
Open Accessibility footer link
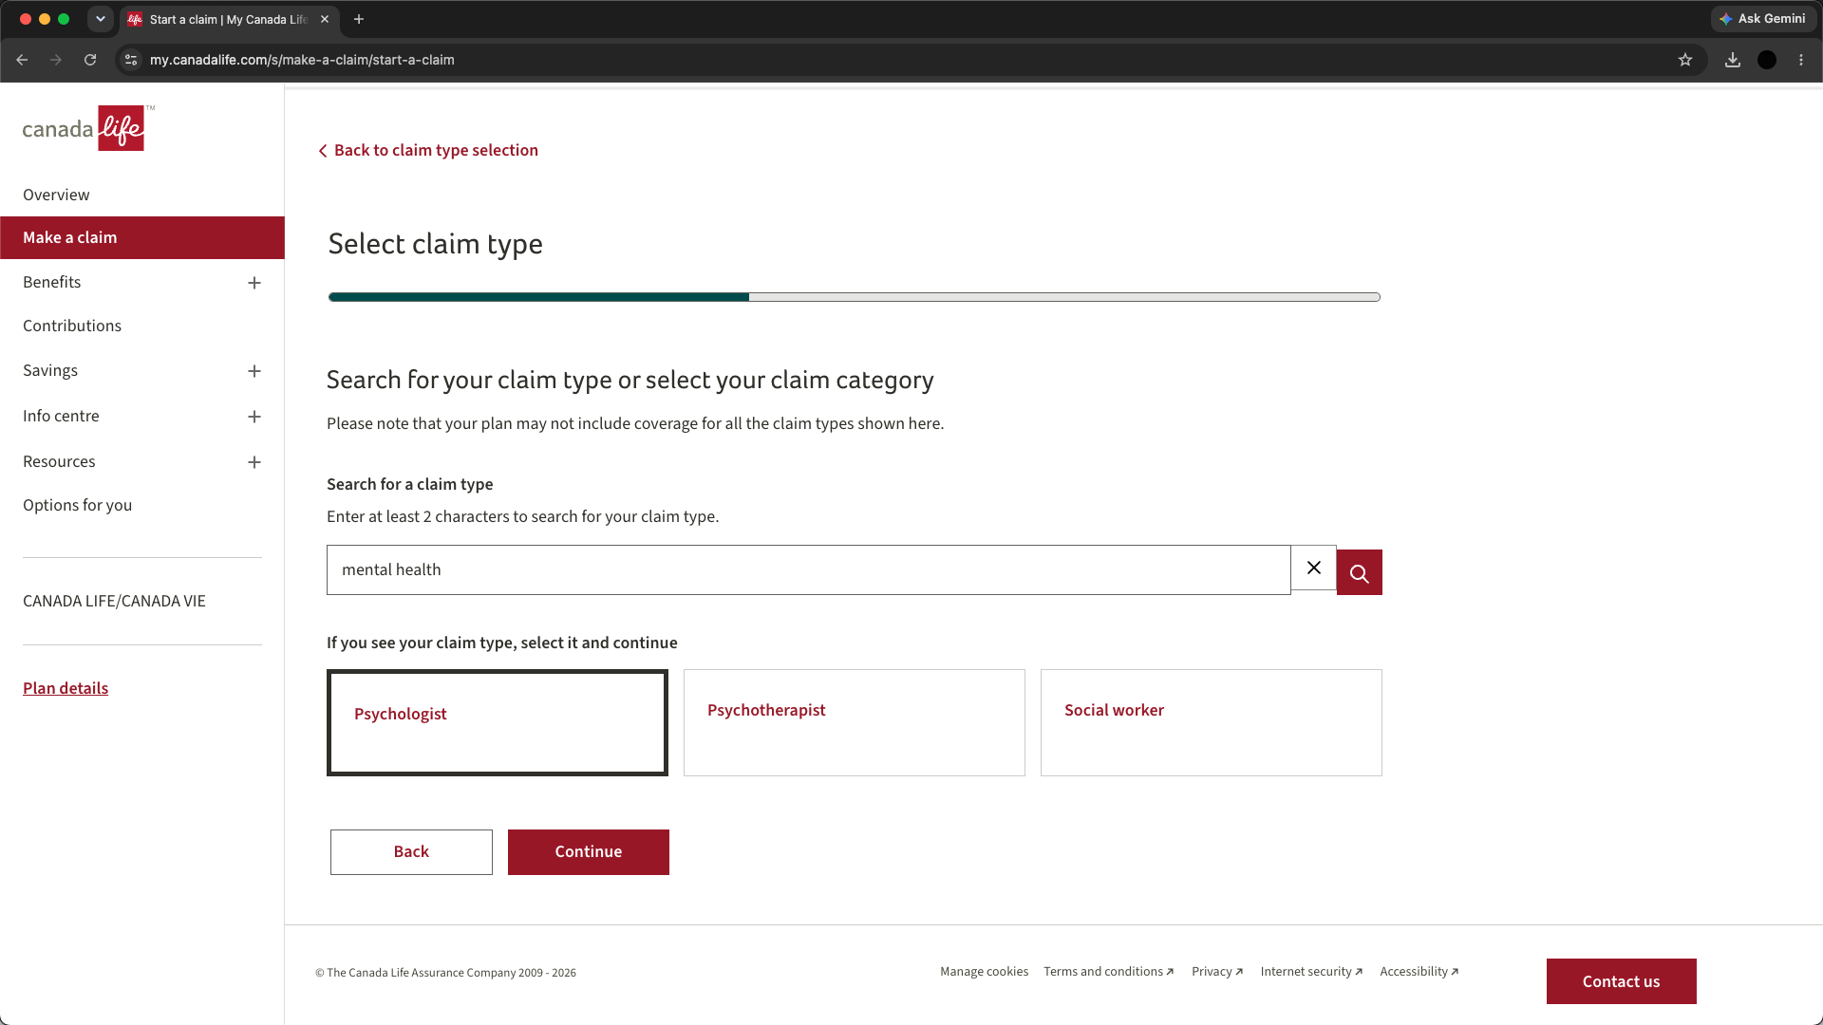click(x=1419, y=972)
